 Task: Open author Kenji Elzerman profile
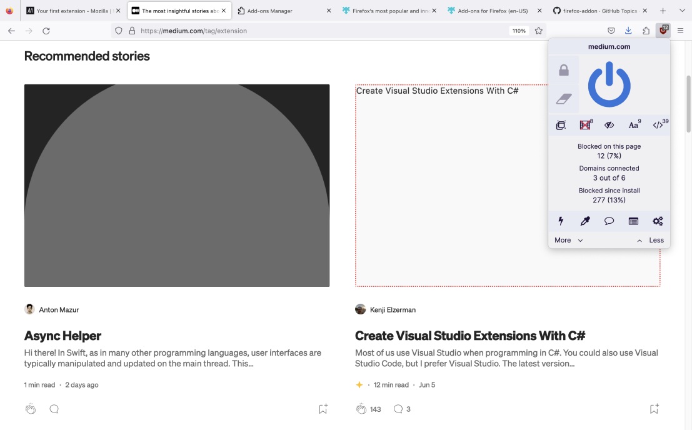pyautogui.click(x=393, y=309)
